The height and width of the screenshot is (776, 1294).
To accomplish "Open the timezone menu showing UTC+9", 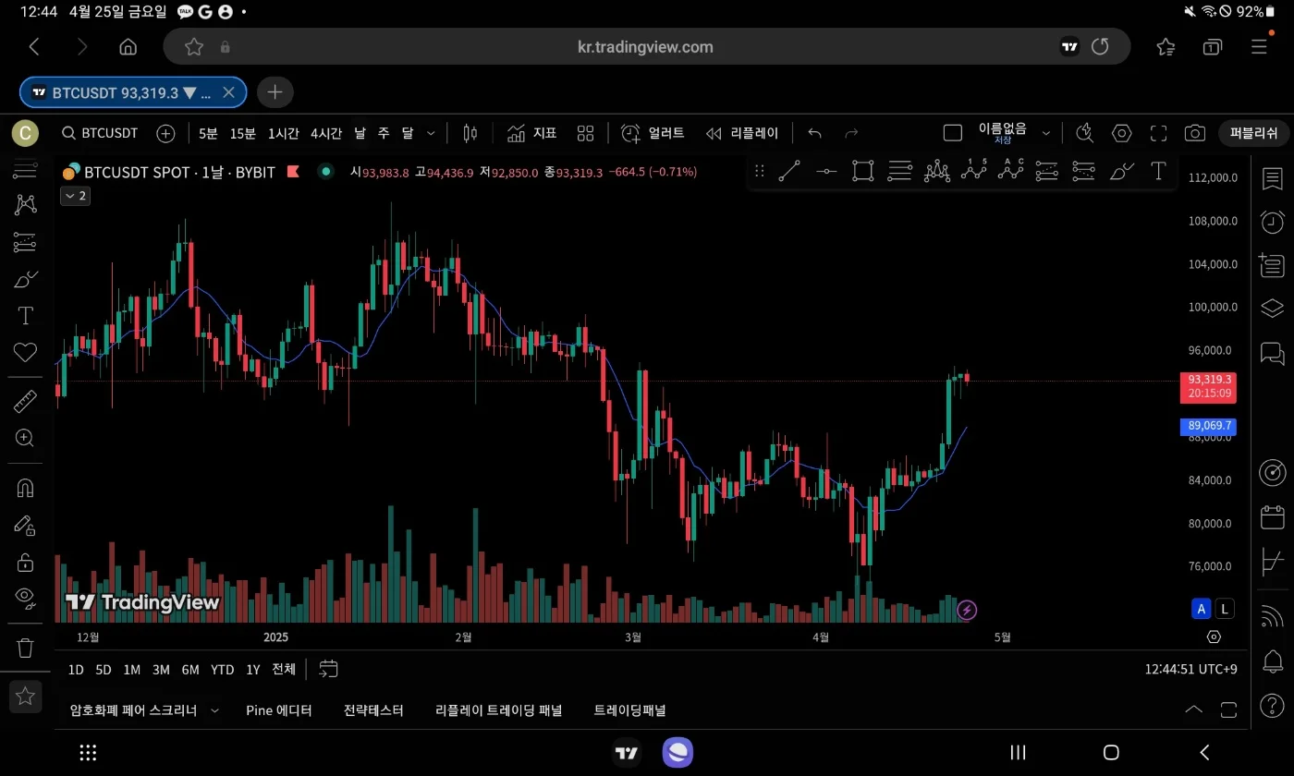I will [x=1190, y=669].
